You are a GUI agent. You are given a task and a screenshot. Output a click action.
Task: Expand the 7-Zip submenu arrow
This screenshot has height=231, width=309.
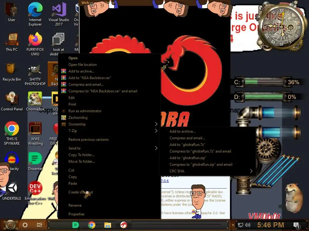pyautogui.click(x=156, y=131)
